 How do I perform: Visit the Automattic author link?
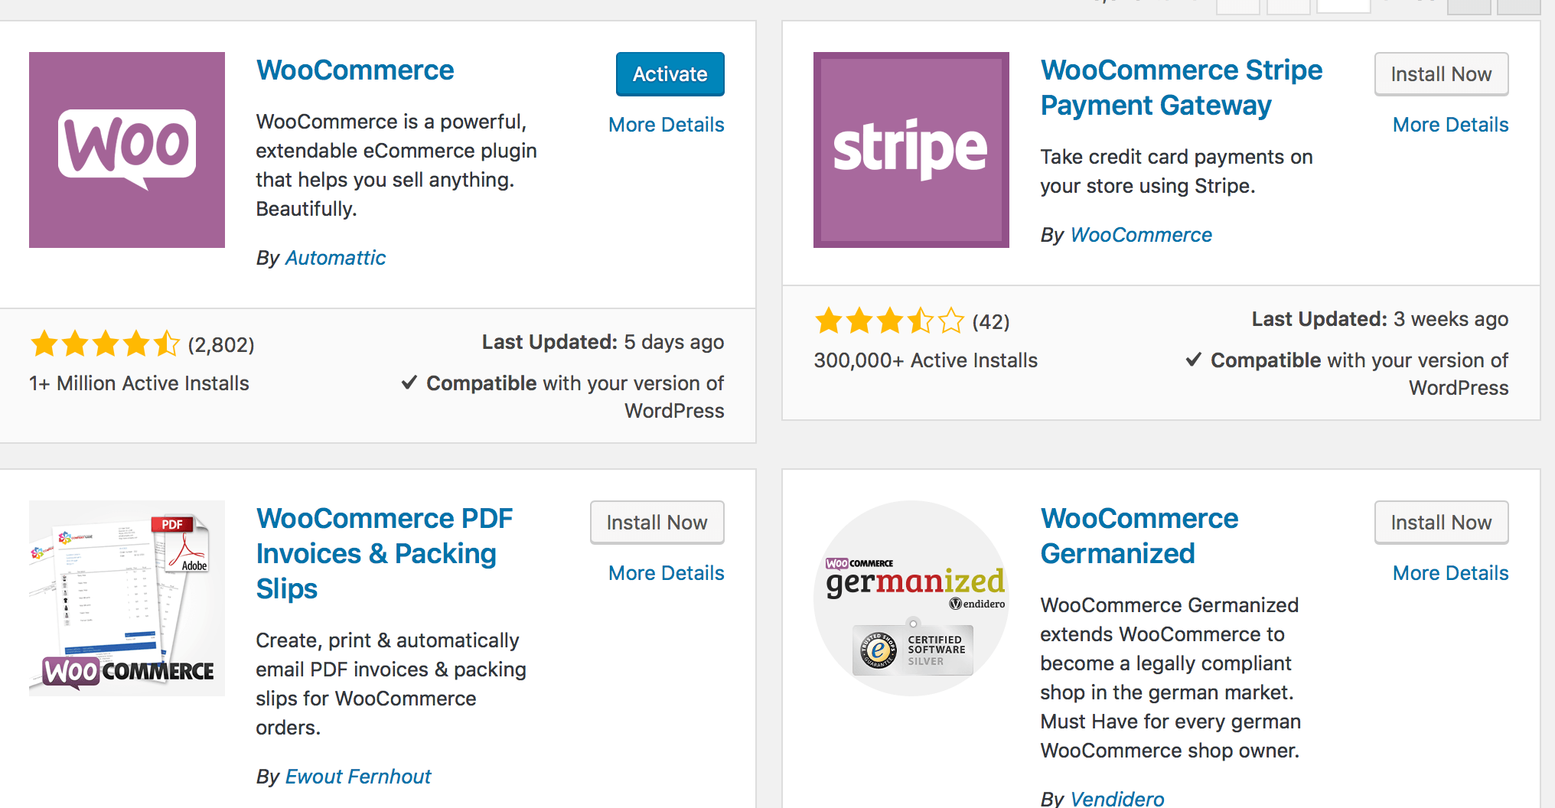(x=335, y=258)
